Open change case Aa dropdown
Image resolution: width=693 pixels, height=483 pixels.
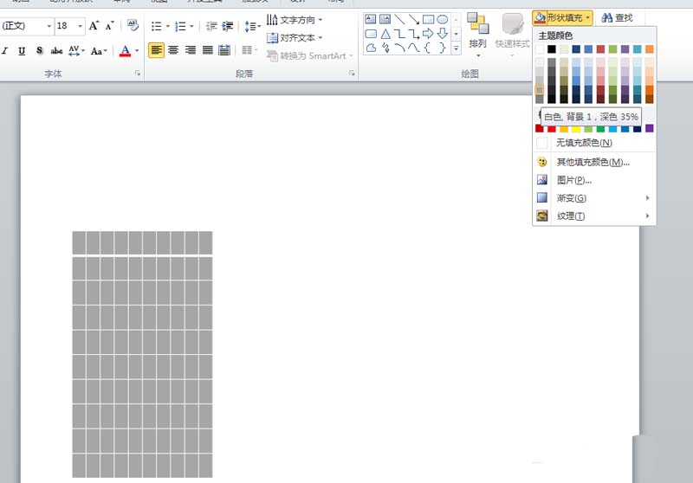99,51
